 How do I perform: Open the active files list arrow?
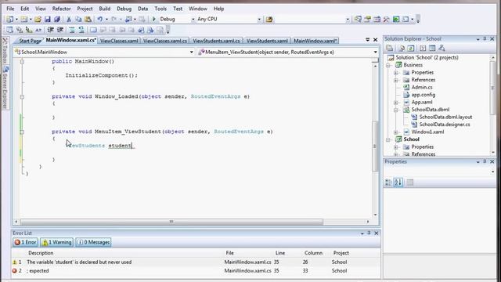[367, 40]
